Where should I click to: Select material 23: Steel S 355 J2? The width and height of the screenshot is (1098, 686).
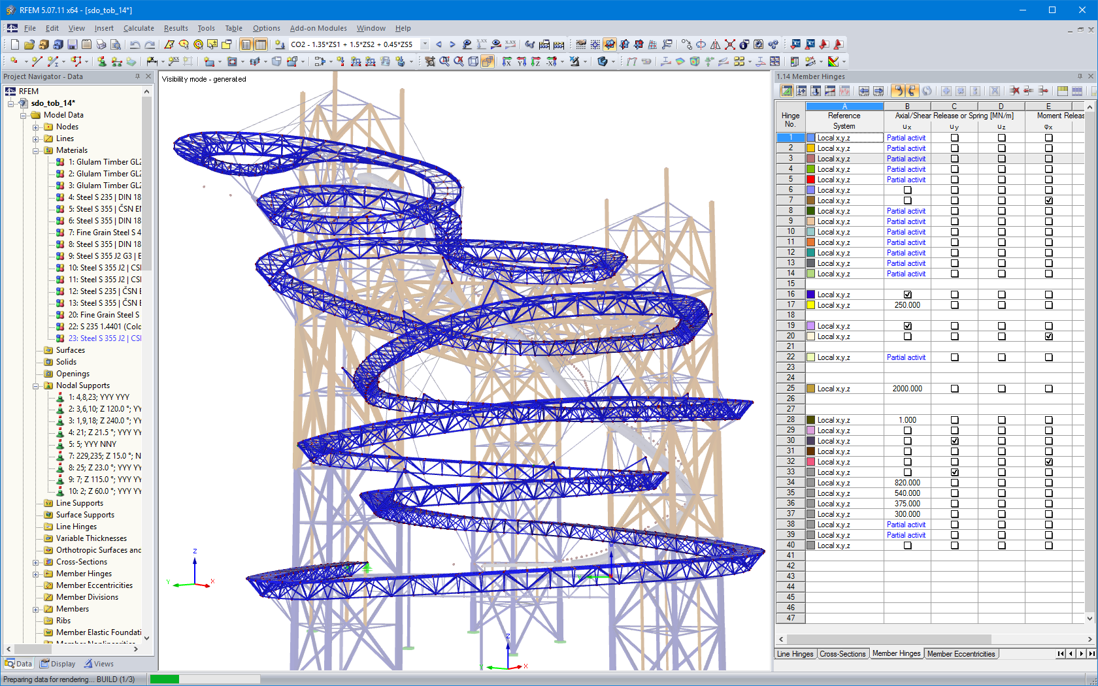coord(105,338)
